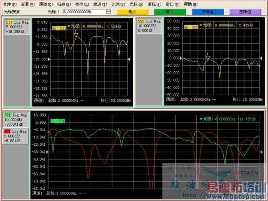Click the marker 1 frequency input field
This screenshot has width=268, height=201.
click(x=84, y=12)
